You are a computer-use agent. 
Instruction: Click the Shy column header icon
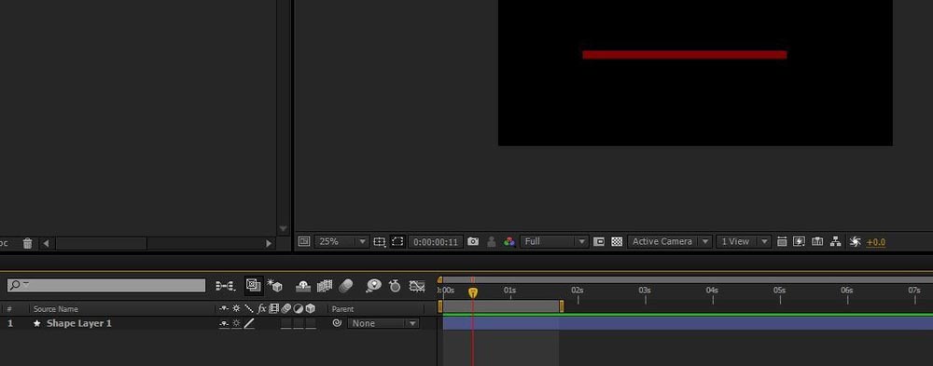coord(224,308)
